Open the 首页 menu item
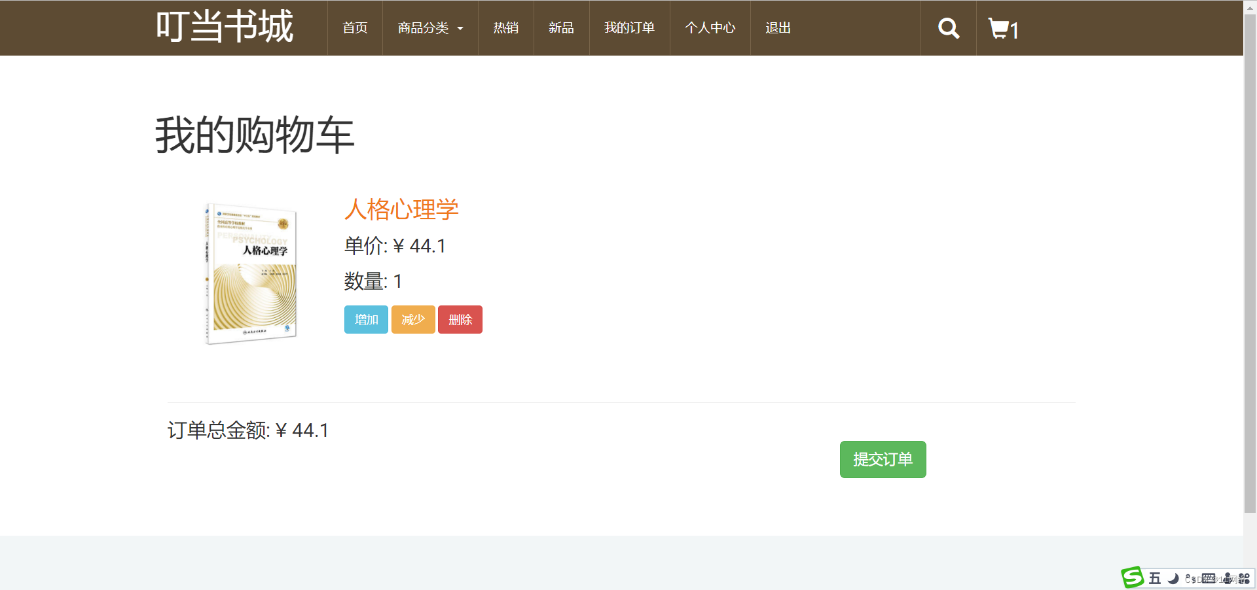Screen dimensions: 1257x590 pyautogui.click(x=354, y=27)
